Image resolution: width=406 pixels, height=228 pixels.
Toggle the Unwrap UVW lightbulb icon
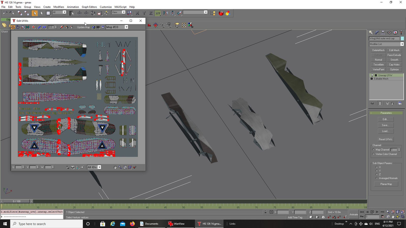(372, 75)
